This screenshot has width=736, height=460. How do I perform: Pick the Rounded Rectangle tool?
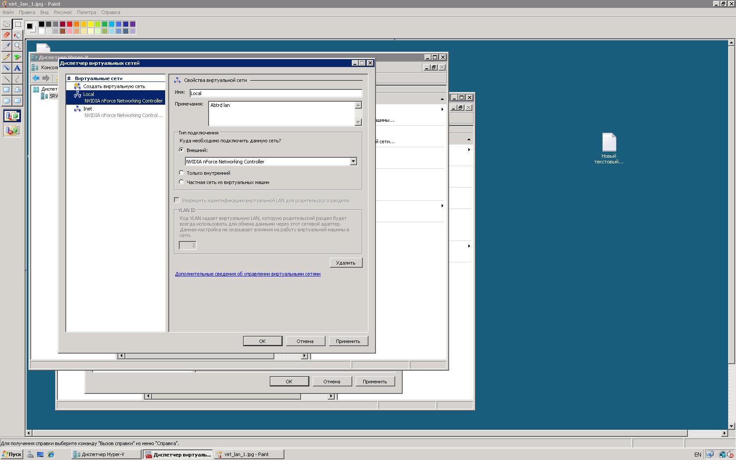point(18,101)
